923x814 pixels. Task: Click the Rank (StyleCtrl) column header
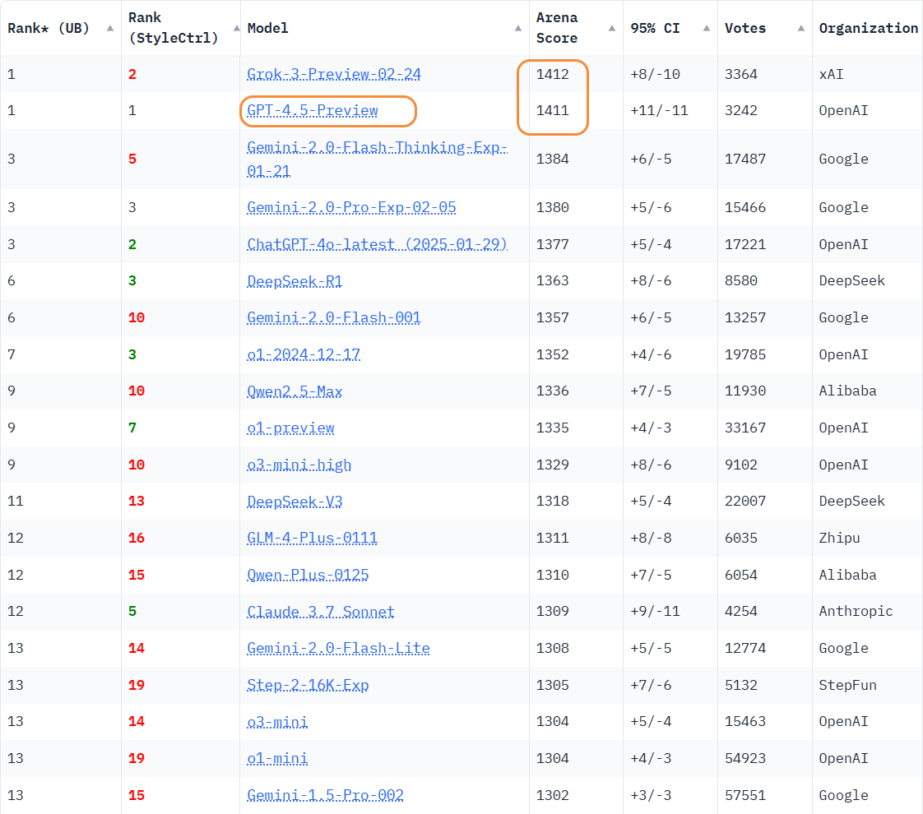point(173,28)
